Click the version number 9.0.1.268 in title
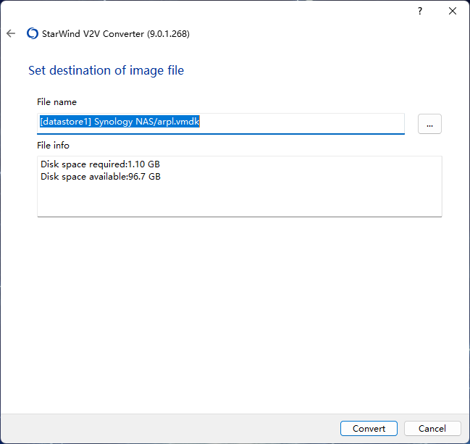The width and height of the screenshot is (470, 444). click(168, 33)
